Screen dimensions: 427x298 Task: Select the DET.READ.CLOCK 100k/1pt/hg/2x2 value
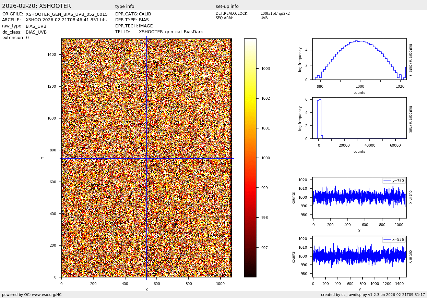pyautogui.click(x=275, y=14)
